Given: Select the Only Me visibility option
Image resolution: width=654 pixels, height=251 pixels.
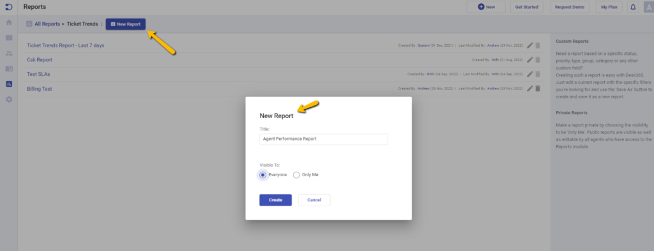Looking at the screenshot, I should coord(296,175).
